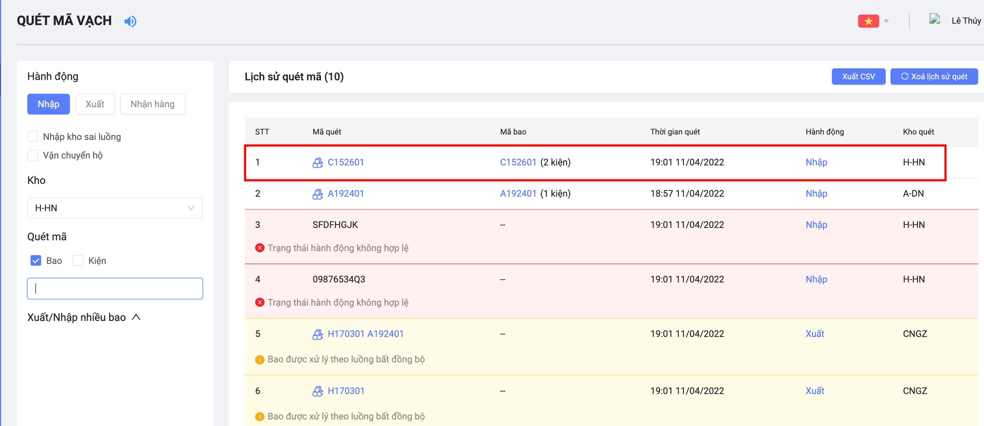
Task: Open the Mã bao link A192401 (1 kiện)
Action: 518,193
